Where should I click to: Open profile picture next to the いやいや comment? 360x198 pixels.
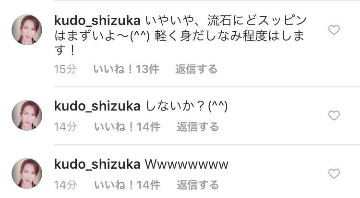coord(27,30)
